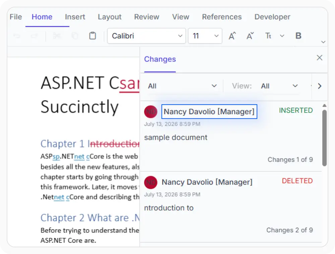Switch to the Home tab
The image size is (335, 254).
point(42,17)
